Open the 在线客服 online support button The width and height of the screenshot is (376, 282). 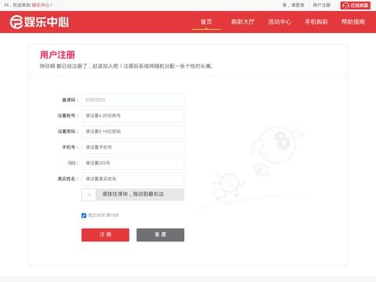click(355, 5)
